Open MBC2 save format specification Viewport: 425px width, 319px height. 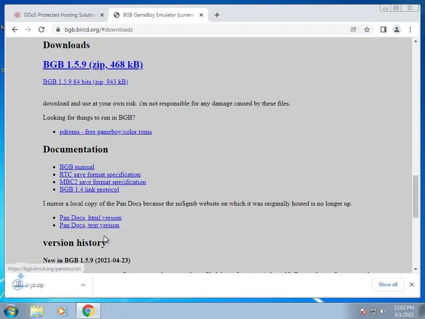pos(103,182)
